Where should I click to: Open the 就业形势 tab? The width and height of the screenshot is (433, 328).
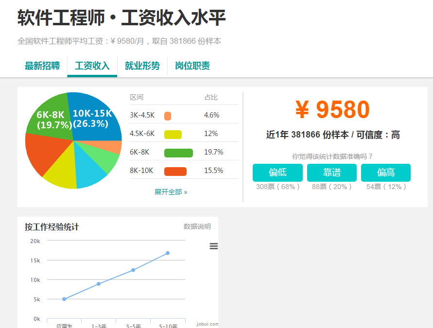point(142,66)
